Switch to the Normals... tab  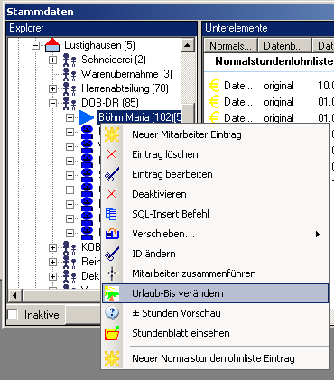coord(230,46)
